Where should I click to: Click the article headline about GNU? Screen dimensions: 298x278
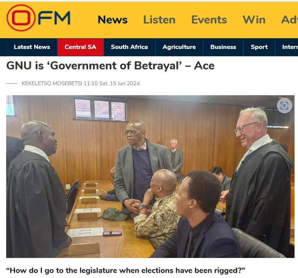[110, 66]
